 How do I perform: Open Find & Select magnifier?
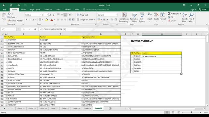191,18
